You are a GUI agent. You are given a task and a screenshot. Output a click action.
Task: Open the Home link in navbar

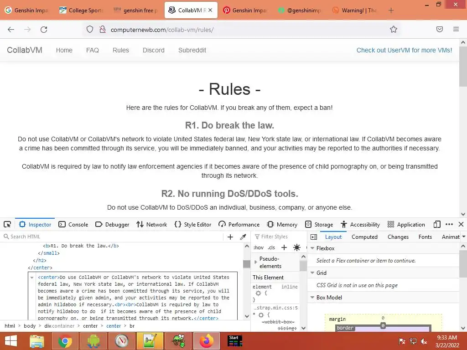[x=64, y=50]
